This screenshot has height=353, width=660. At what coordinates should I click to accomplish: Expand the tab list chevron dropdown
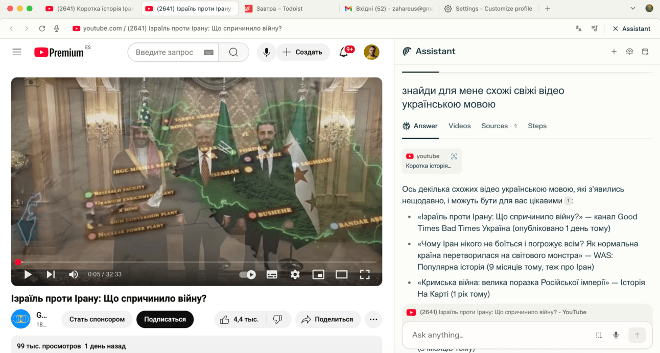pyautogui.click(x=633, y=9)
